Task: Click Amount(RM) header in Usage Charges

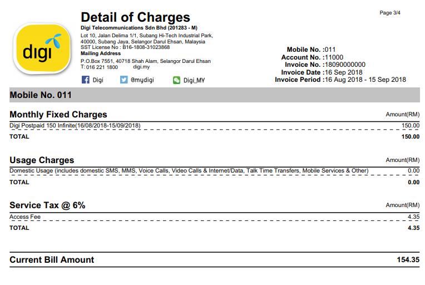Action: click(x=403, y=160)
